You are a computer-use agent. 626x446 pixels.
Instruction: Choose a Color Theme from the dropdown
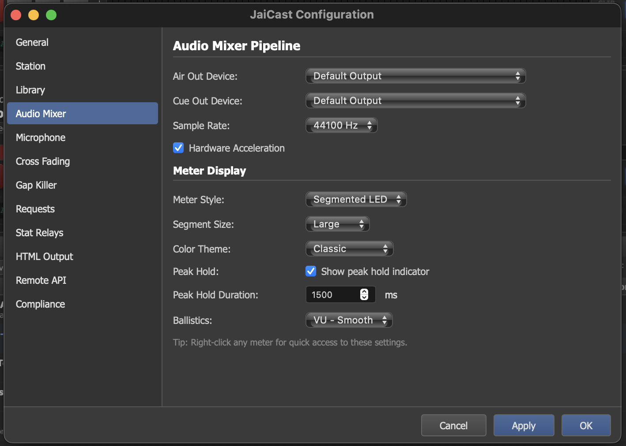click(349, 249)
